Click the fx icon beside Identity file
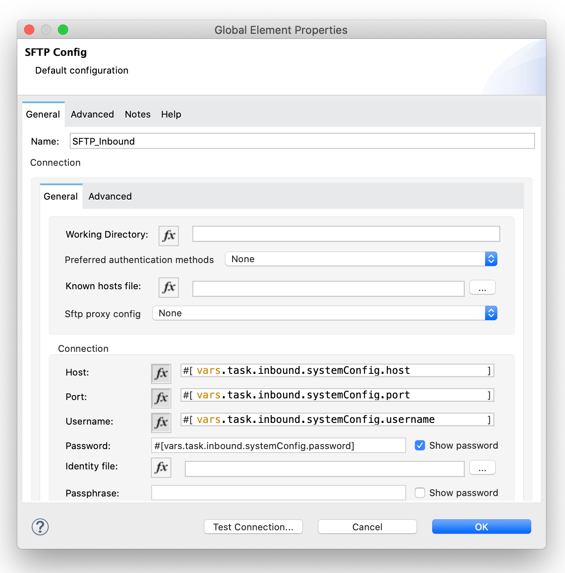 (x=161, y=468)
